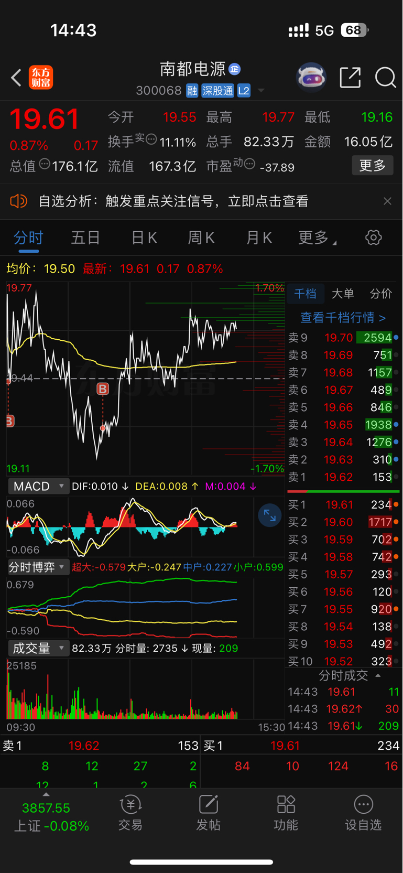Select 买2 row at 19.60
The height and width of the screenshot is (873, 403).
point(343,522)
